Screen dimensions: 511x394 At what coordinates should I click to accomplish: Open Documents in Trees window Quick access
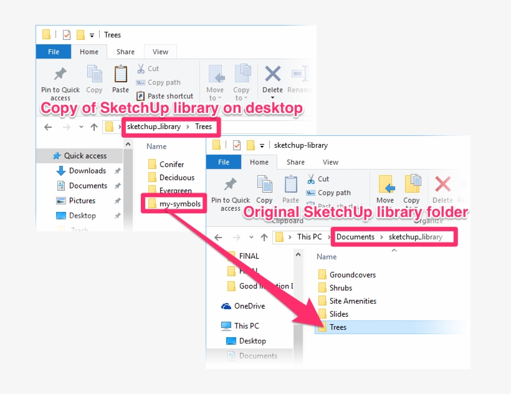(88, 186)
